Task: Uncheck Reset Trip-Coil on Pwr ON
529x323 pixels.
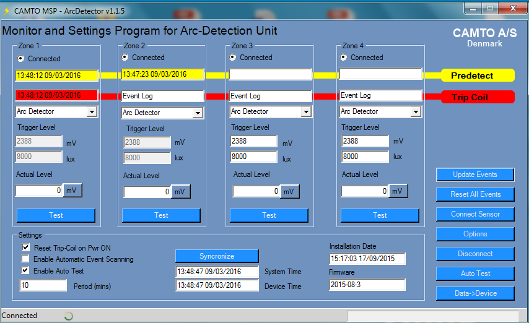Action: [25, 248]
